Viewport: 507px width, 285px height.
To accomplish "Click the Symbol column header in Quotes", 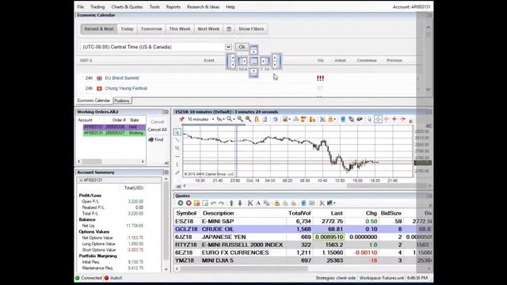I will point(186,213).
